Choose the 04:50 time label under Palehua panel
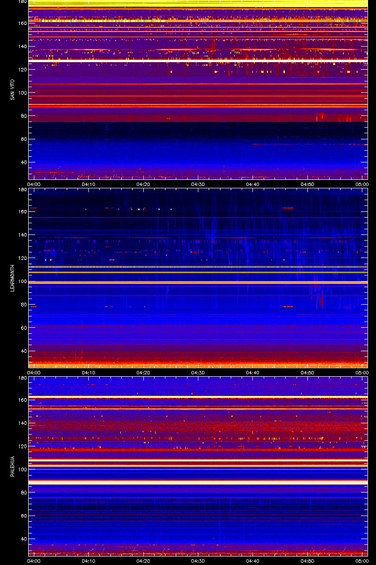 click(x=307, y=561)
